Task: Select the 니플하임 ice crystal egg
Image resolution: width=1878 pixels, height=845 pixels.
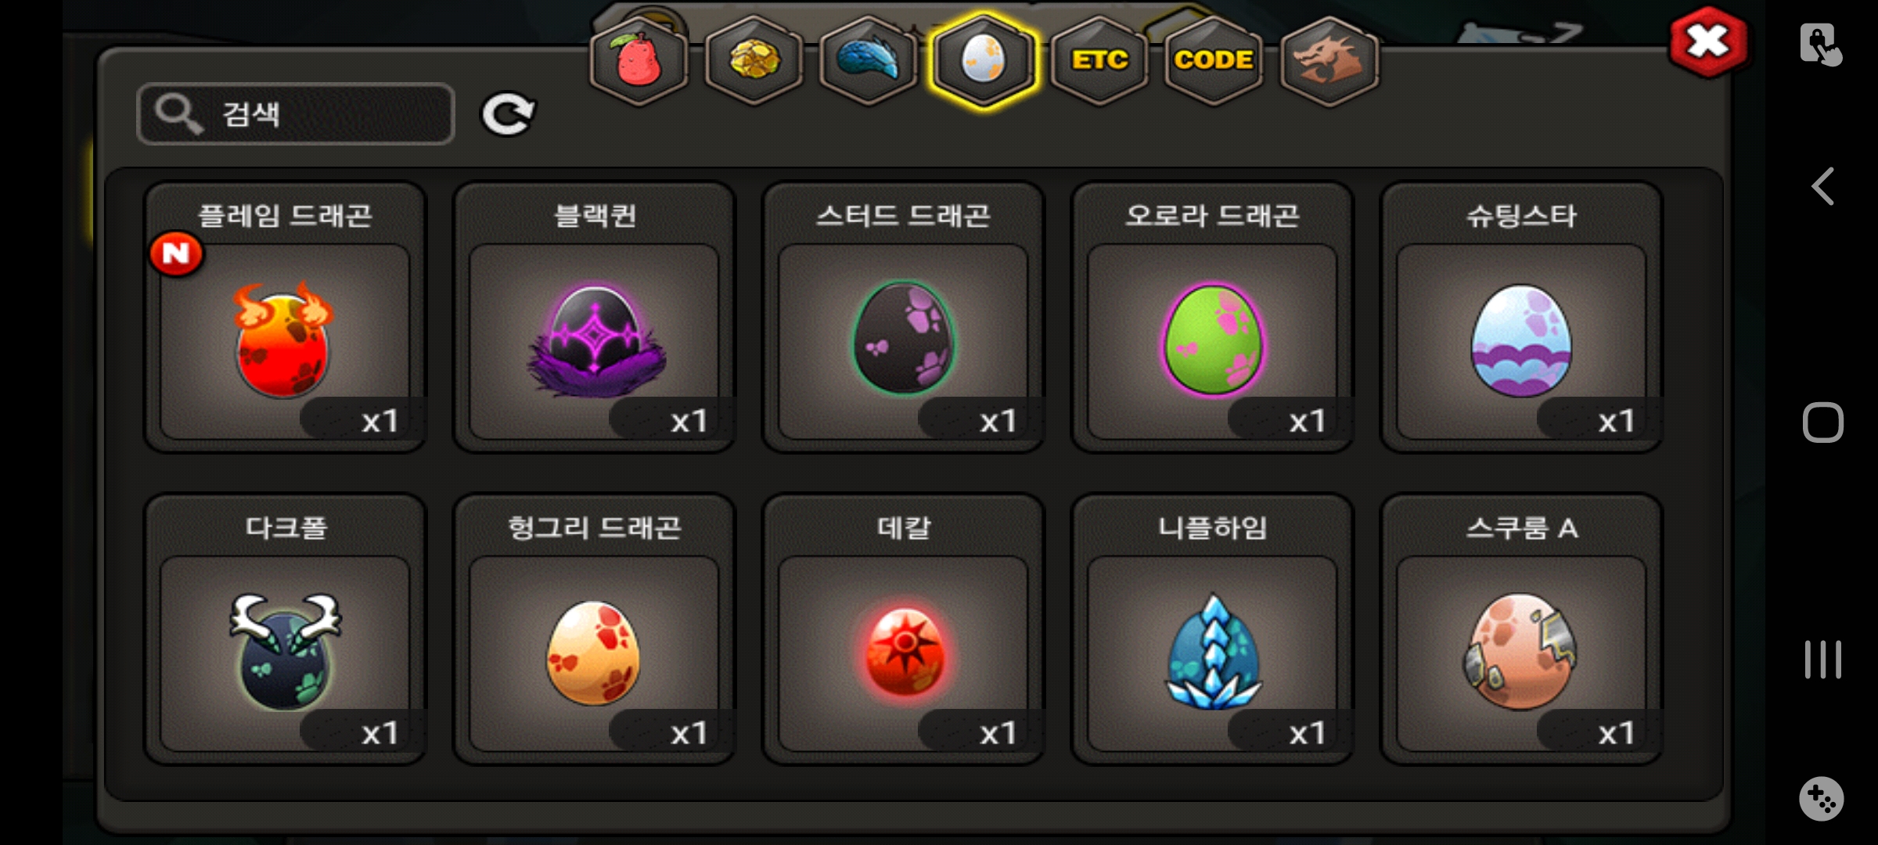Action: point(1213,630)
